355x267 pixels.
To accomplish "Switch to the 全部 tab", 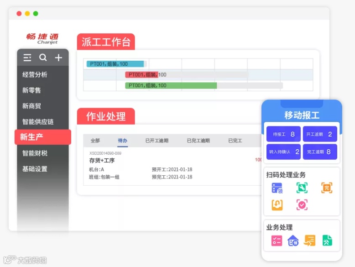I will pyautogui.click(x=95, y=141).
